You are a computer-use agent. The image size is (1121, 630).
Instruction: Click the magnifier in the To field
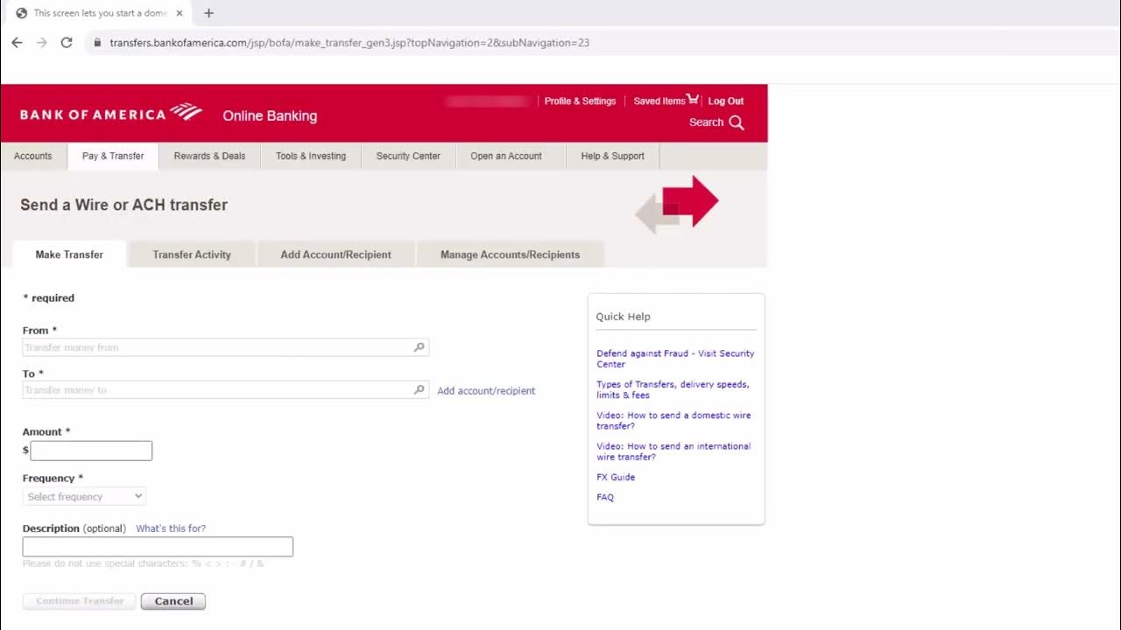419,390
